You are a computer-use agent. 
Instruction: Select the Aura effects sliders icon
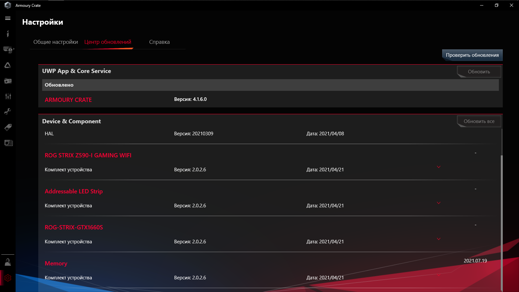pyautogui.click(x=8, y=96)
